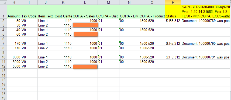This screenshot has width=231, height=100.
Task: Select column K header
Action: point(63,2)
